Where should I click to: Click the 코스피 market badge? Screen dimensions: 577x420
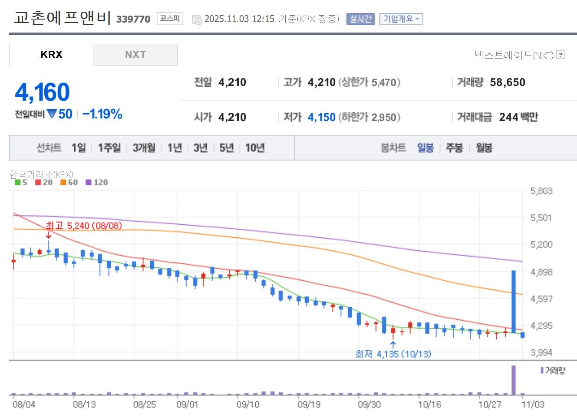pyautogui.click(x=170, y=19)
